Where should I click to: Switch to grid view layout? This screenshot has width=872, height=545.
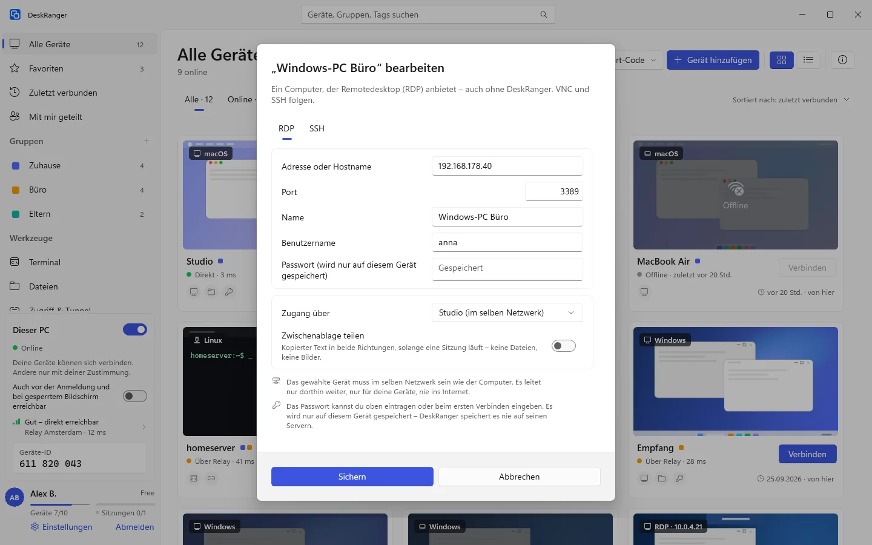782,60
